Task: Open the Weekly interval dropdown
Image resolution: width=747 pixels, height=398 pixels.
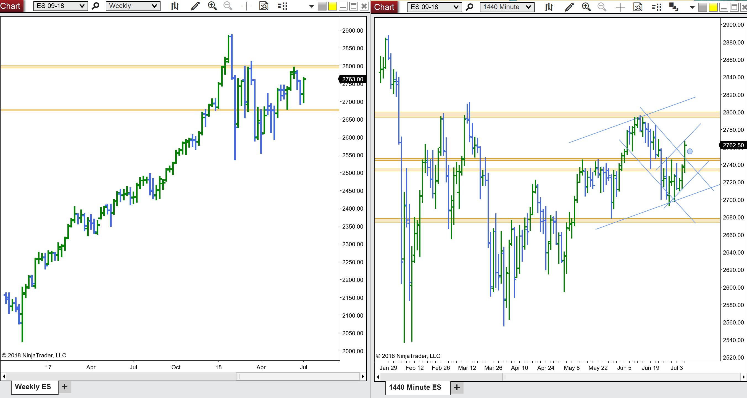Action: tap(133, 6)
